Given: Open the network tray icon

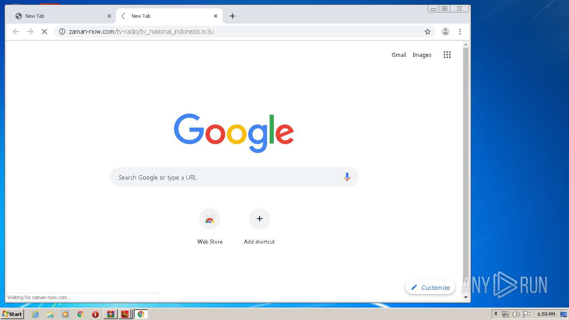Looking at the screenshot, I should coord(505,314).
